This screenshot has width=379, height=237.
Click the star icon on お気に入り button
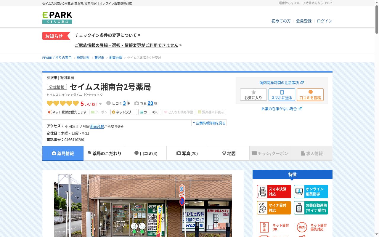coord(253,92)
